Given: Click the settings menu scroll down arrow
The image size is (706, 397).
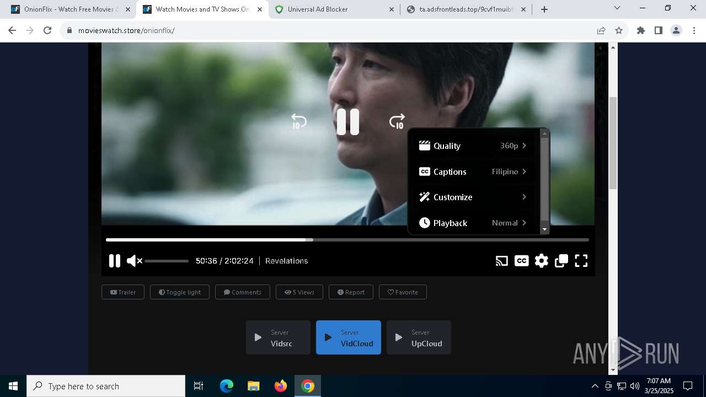Looking at the screenshot, I should pyautogui.click(x=544, y=229).
